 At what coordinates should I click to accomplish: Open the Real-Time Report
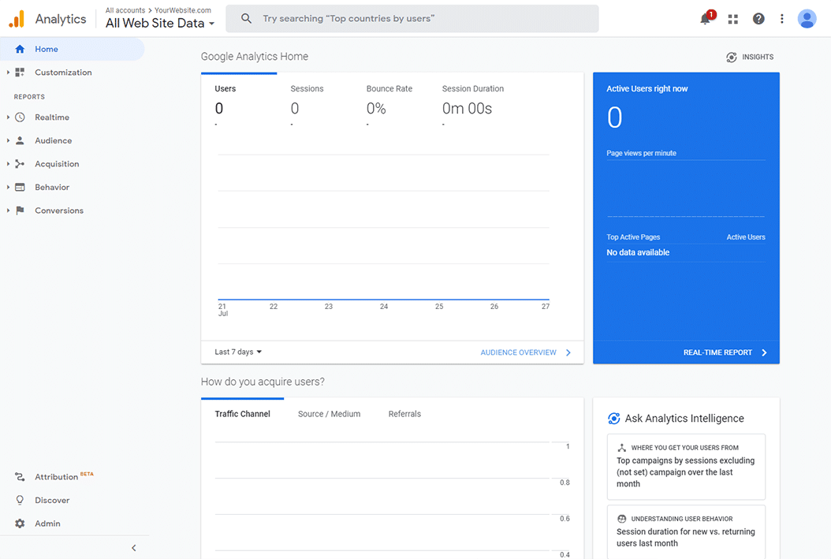tap(720, 352)
